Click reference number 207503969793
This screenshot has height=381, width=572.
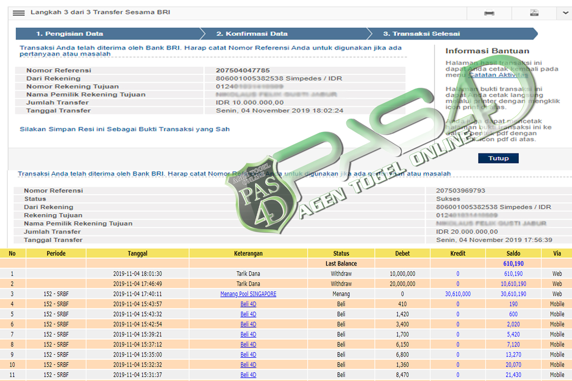[461, 190]
